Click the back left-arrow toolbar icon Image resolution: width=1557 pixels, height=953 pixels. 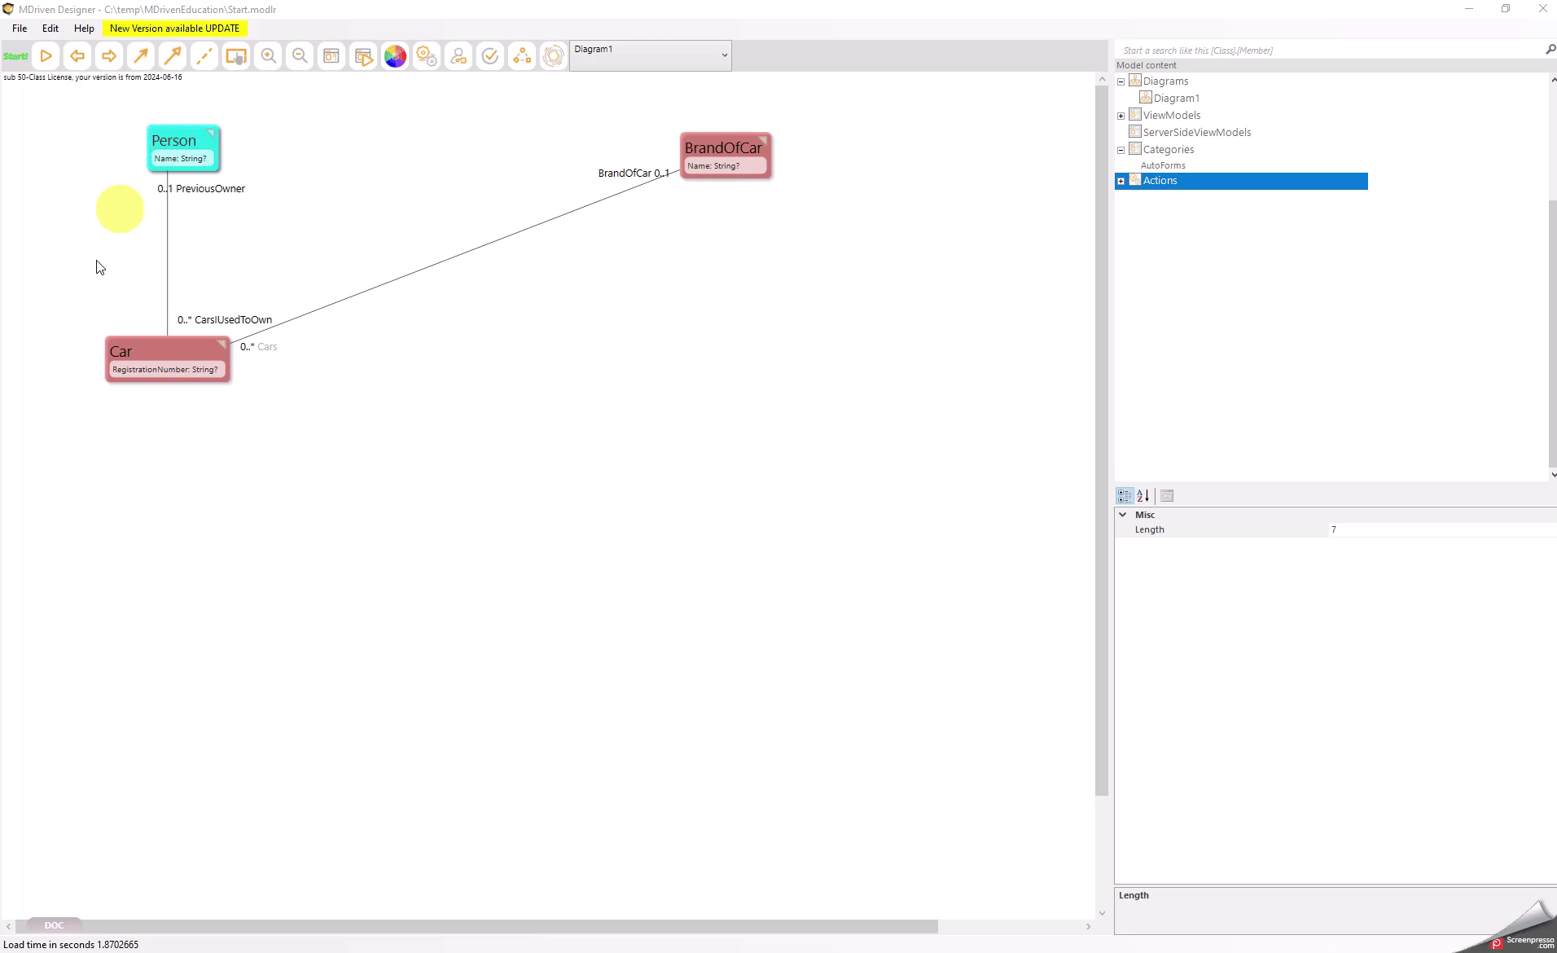point(77,56)
